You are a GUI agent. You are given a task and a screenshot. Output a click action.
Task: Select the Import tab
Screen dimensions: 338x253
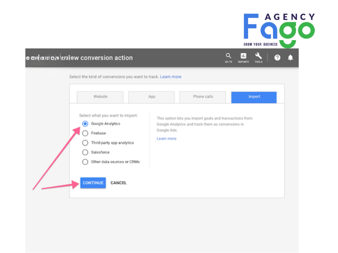pyautogui.click(x=253, y=97)
